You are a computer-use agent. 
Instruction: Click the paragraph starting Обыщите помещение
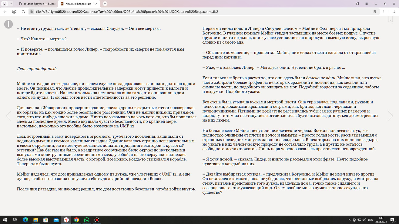coord(289,55)
